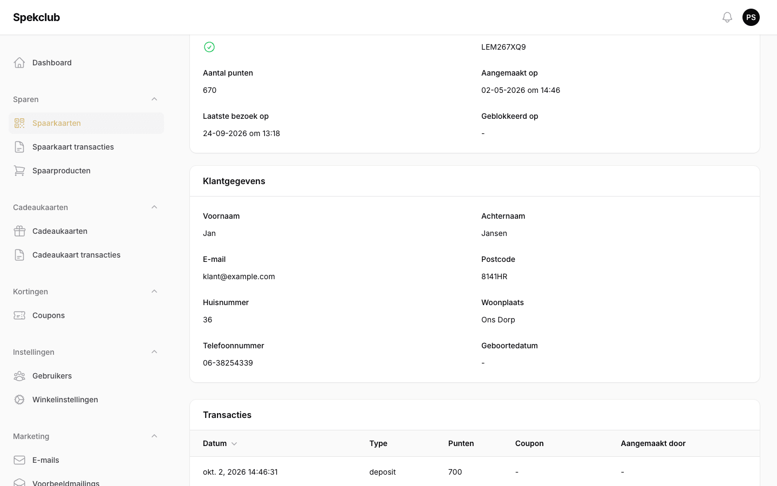This screenshot has height=486, width=777.
Task: Click the Type column header
Action: tap(378, 443)
